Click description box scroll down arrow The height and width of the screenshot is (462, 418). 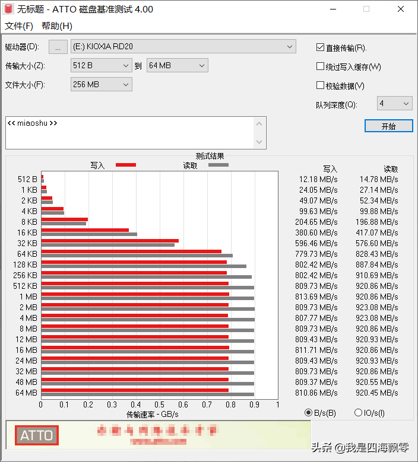(259, 142)
